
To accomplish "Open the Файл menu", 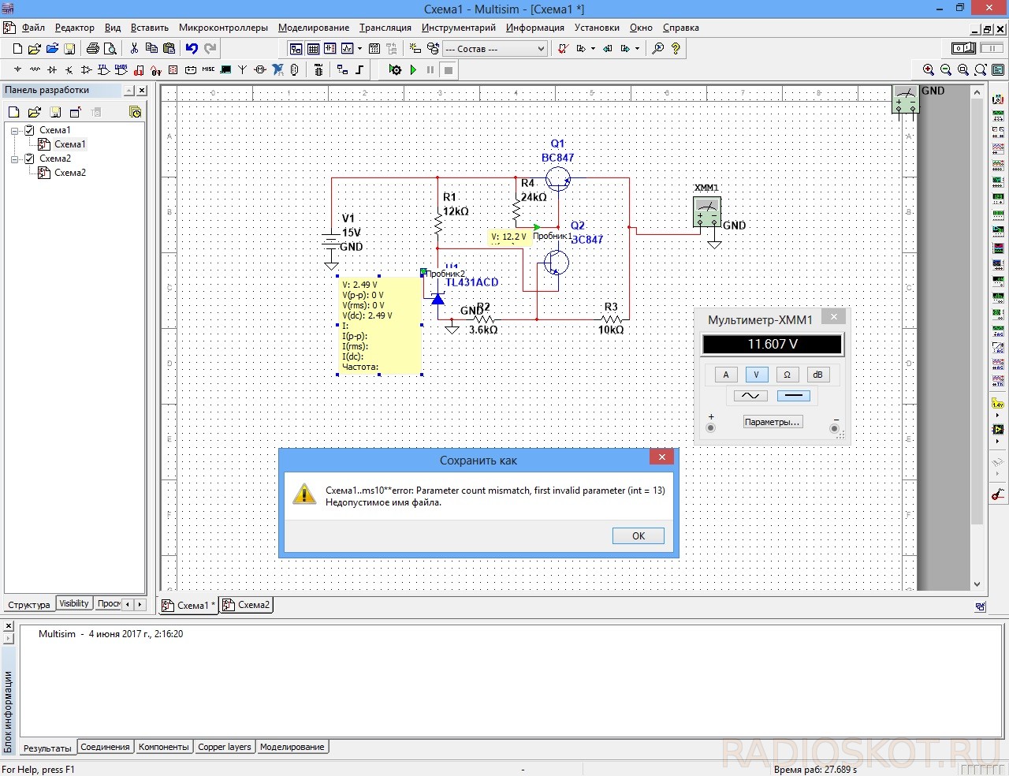I will [x=33, y=28].
